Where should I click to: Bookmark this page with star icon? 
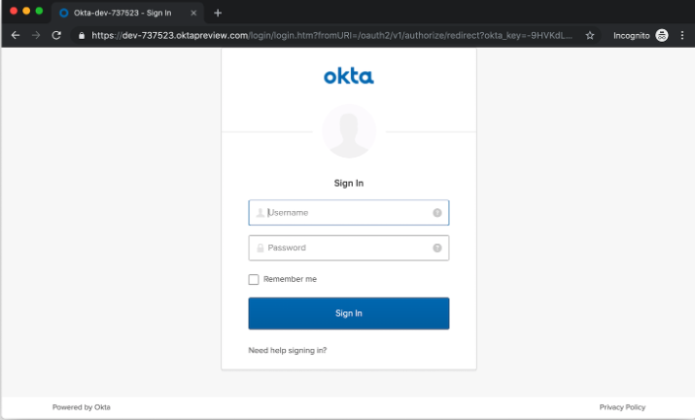coord(589,35)
